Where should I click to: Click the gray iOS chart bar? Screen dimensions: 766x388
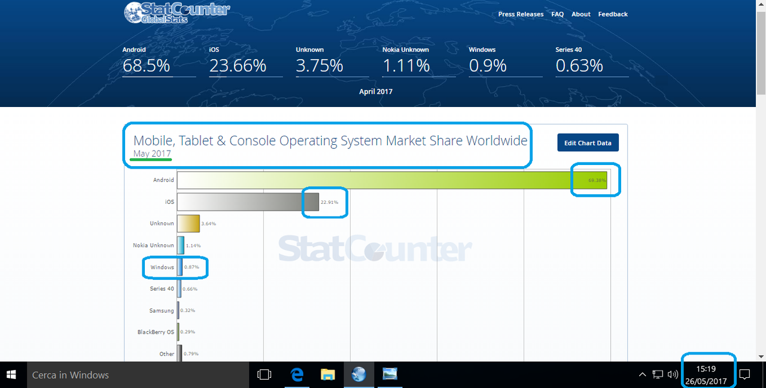[248, 202]
